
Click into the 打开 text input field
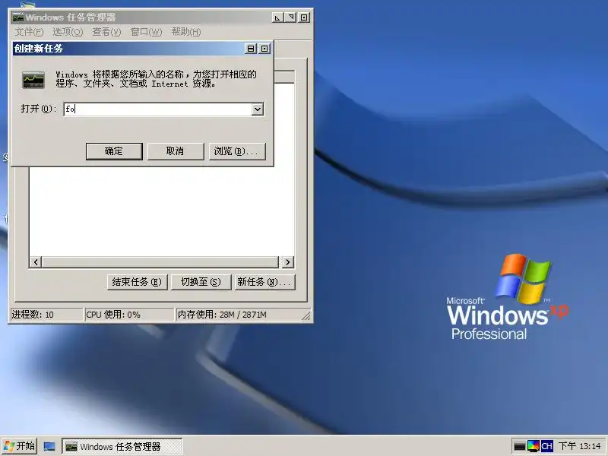[158, 109]
